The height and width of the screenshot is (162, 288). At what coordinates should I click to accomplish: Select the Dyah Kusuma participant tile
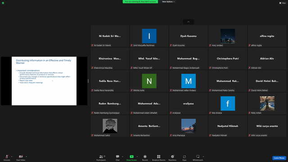(189, 36)
